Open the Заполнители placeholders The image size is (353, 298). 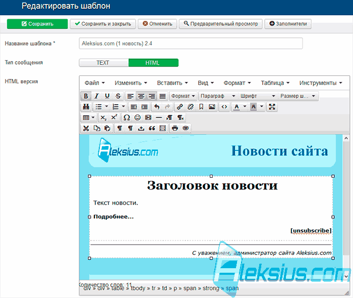(288, 24)
